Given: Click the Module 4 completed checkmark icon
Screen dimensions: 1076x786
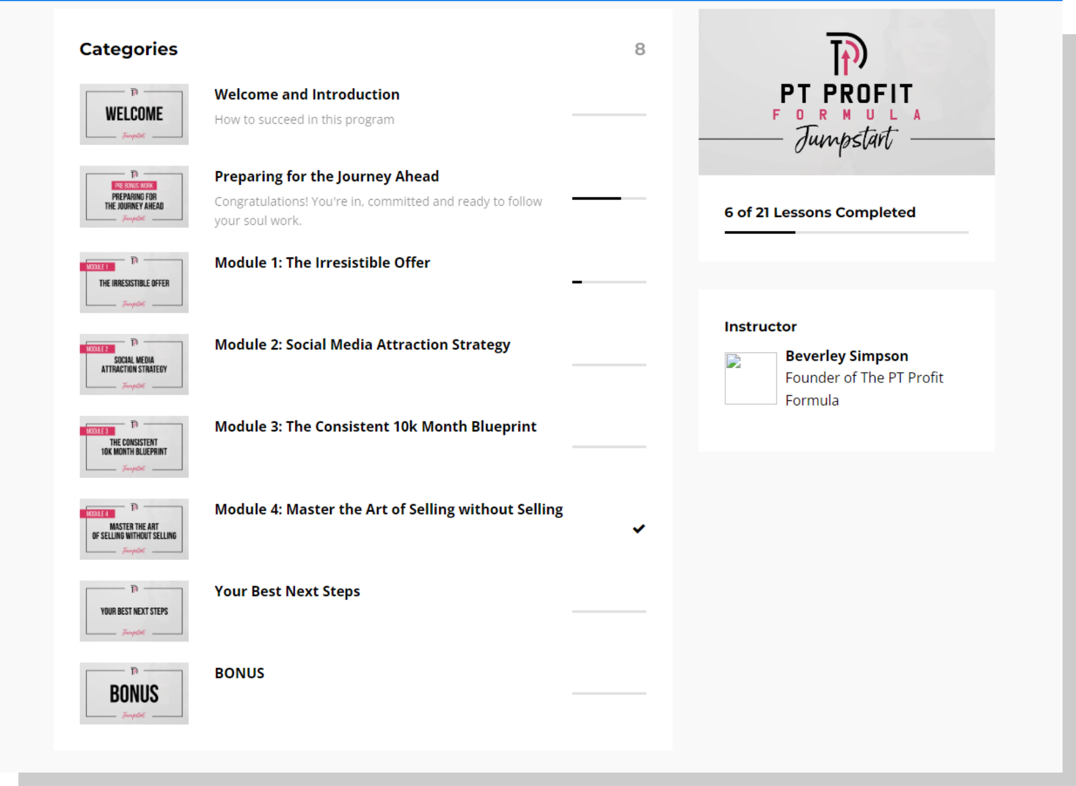Looking at the screenshot, I should click(638, 529).
